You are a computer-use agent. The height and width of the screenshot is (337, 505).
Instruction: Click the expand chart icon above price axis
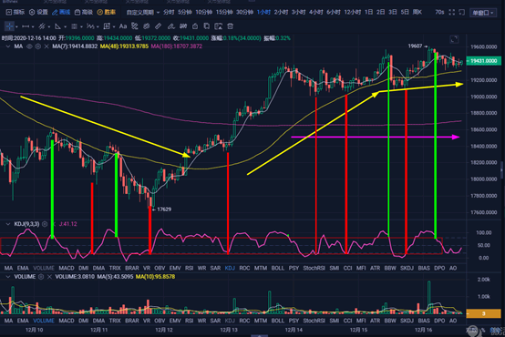pos(454,39)
